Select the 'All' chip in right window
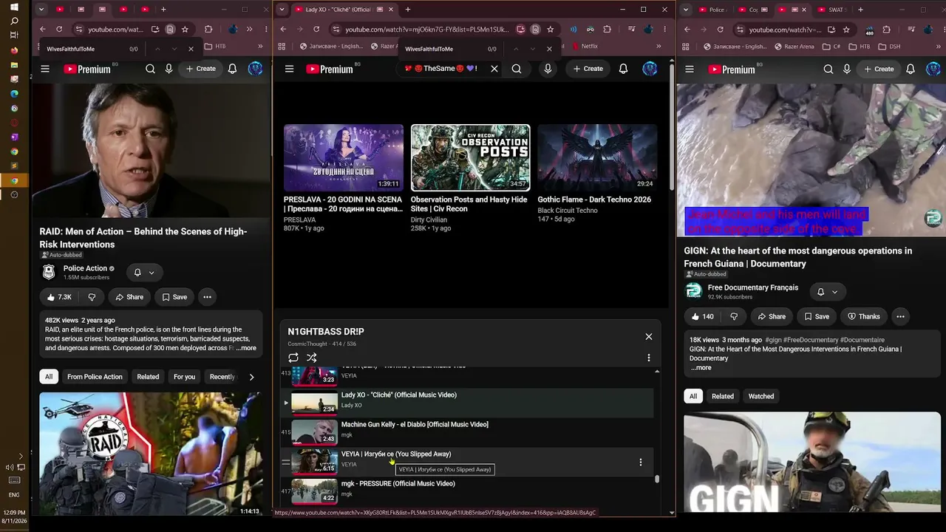The width and height of the screenshot is (946, 532). point(693,397)
